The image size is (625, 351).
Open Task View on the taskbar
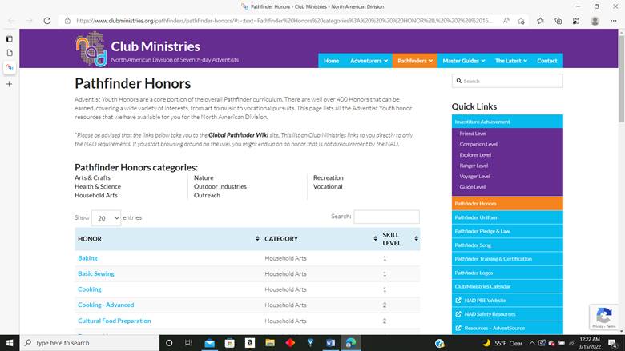click(x=188, y=343)
